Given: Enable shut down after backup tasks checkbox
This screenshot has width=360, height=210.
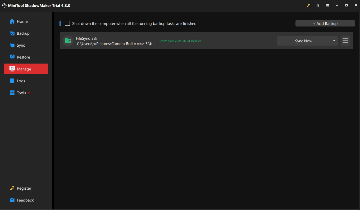Looking at the screenshot, I should point(67,24).
